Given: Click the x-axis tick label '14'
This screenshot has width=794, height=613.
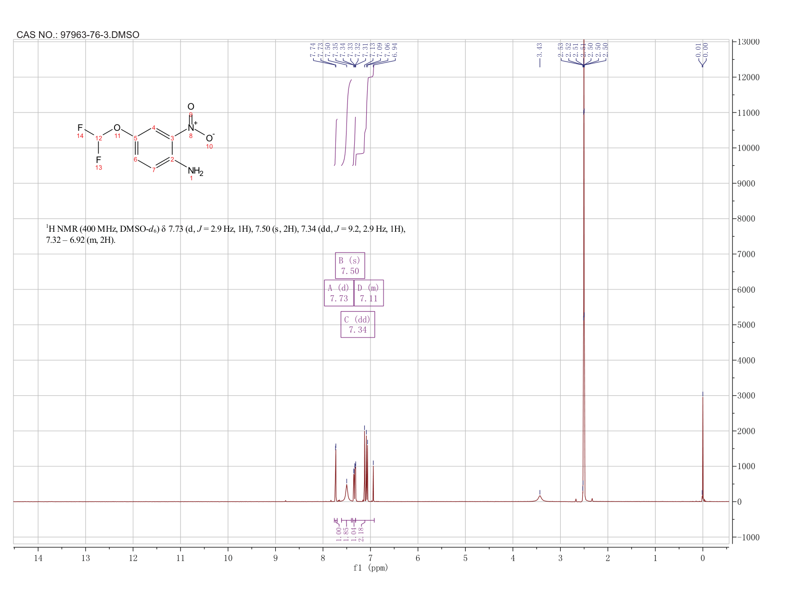Looking at the screenshot, I should 38,558.
